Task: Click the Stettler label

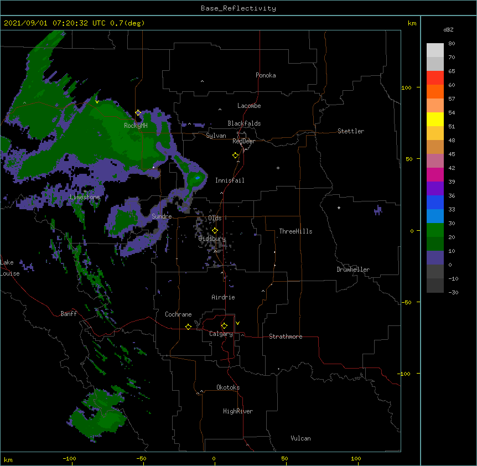Action: coord(351,131)
